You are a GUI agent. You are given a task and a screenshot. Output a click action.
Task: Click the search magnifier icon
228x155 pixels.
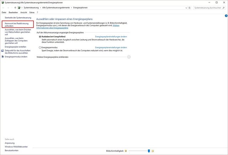[223, 8]
